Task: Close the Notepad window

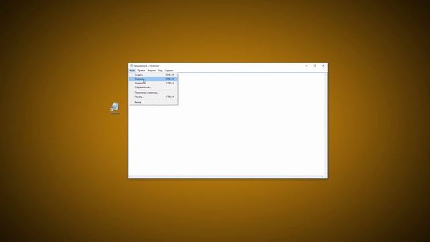Action: pos(323,66)
